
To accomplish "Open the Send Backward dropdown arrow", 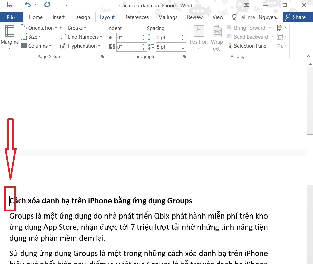I will 273,37.
